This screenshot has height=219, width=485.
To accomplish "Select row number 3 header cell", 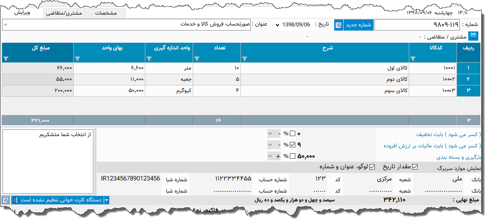I will tap(470, 90).
